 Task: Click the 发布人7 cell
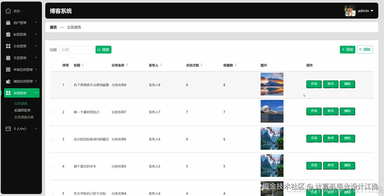(x=155, y=112)
